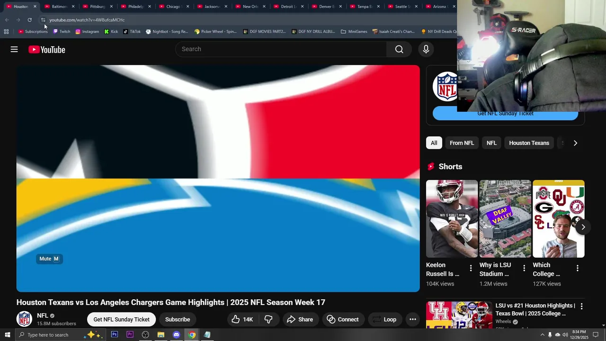Viewport: 606px width, 341px height.
Task: Open the Chrome apps grid icon
Action: [6, 32]
